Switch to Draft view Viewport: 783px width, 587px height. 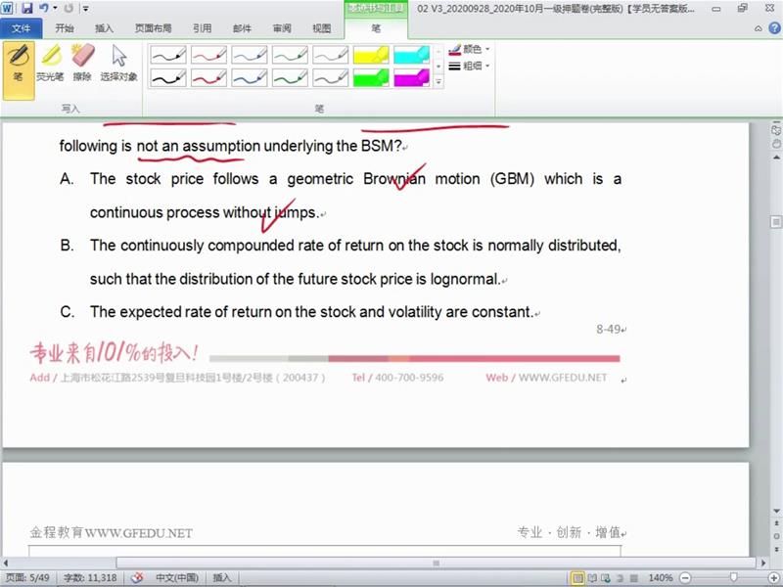633,578
